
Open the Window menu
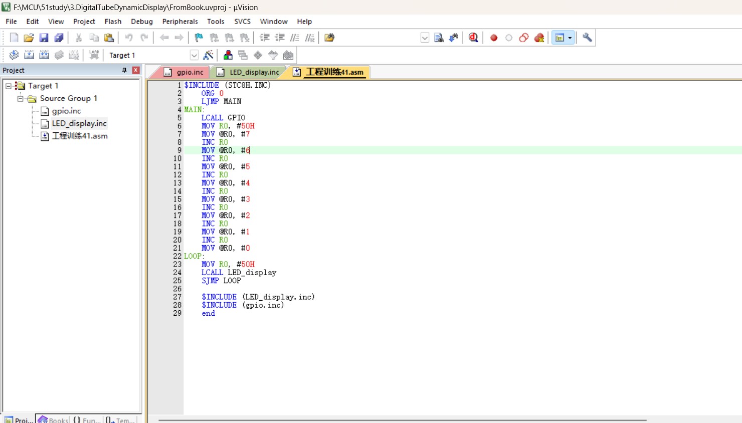pyautogui.click(x=274, y=22)
